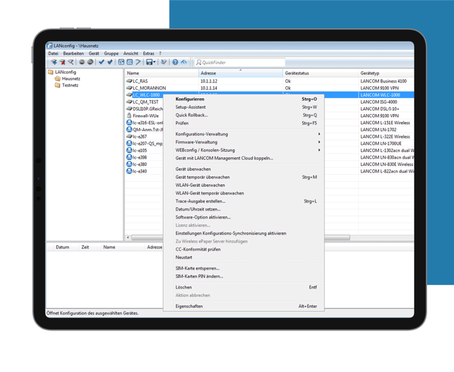454x372 pixels.
Task: Open the Gerät menu
Action: 94,54
